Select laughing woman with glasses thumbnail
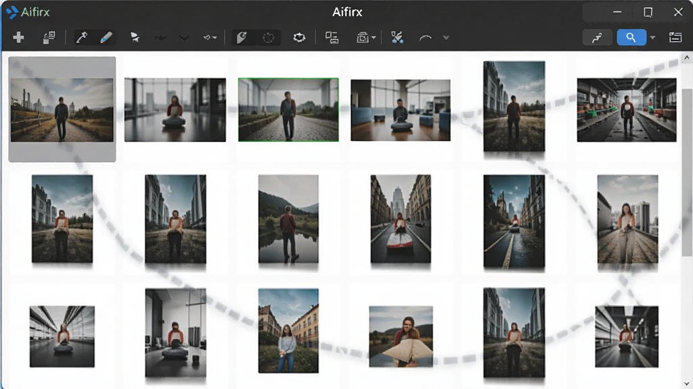 coord(401,336)
